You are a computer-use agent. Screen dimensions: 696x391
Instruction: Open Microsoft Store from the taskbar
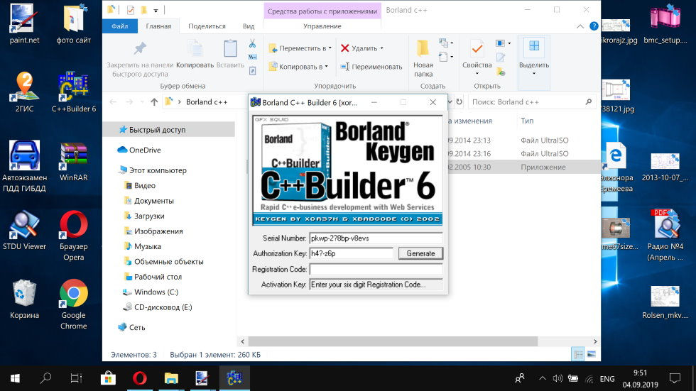click(108, 378)
